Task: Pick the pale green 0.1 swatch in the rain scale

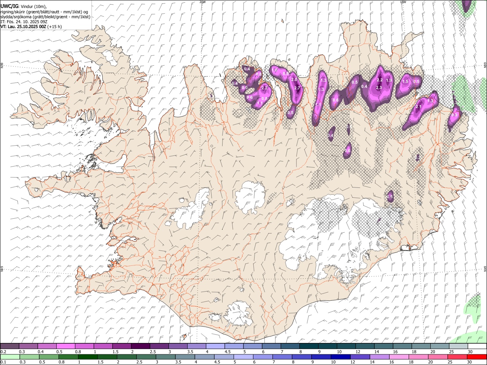Action: coord(10,357)
